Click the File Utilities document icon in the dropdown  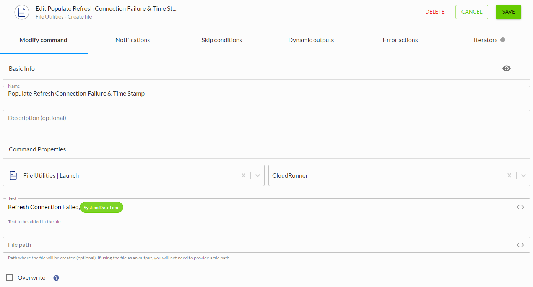coord(13,175)
